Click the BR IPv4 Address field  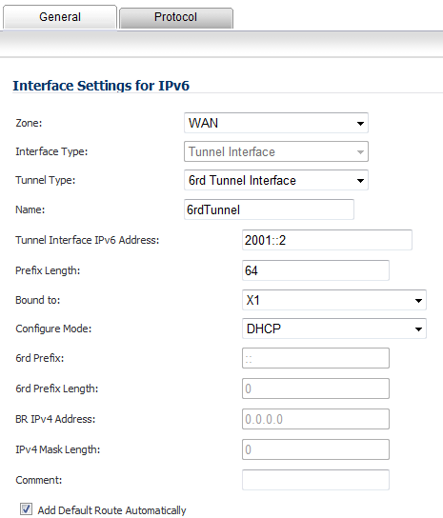coord(315,419)
